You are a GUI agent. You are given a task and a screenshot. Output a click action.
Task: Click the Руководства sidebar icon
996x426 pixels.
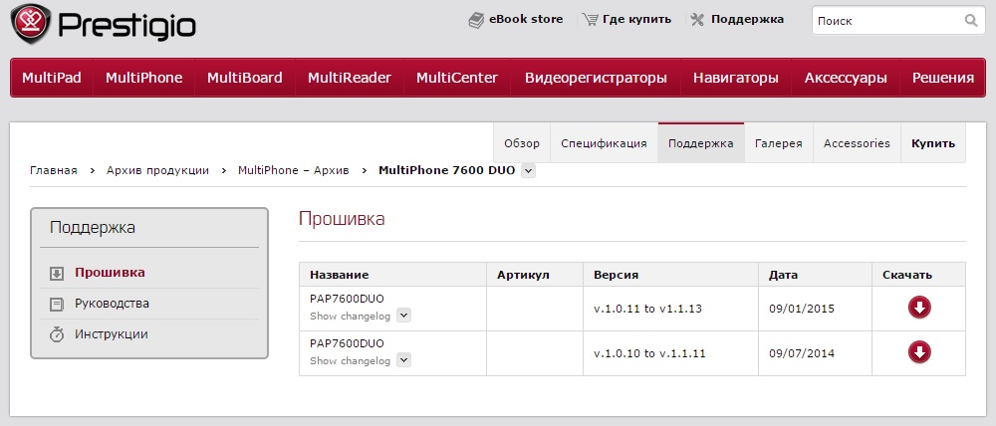tap(57, 304)
